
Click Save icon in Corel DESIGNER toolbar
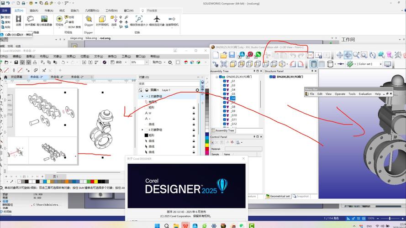click(16, 62)
